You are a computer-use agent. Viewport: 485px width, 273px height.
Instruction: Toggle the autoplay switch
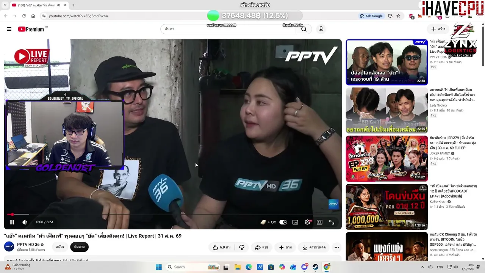(283, 222)
